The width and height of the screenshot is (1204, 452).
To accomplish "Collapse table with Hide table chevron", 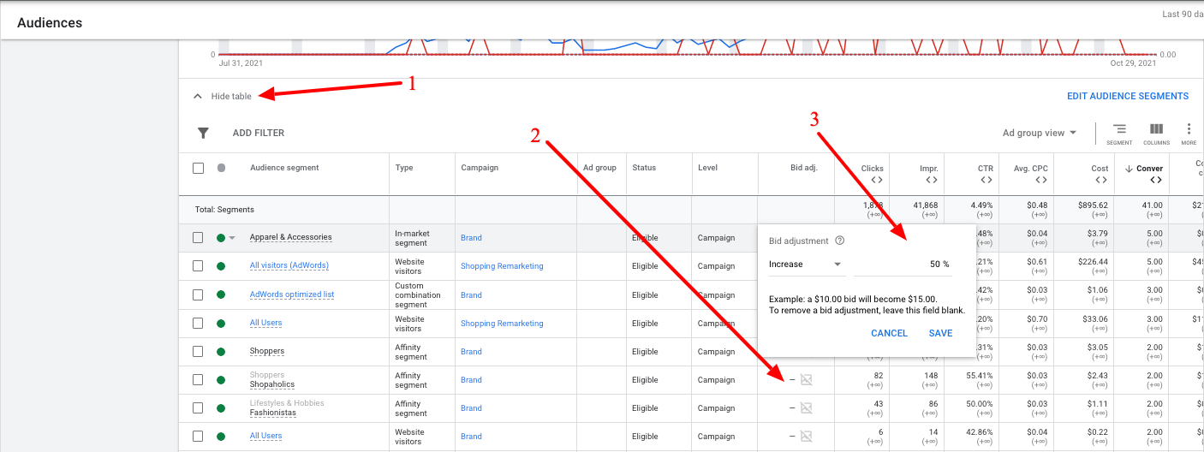I will [x=198, y=97].
